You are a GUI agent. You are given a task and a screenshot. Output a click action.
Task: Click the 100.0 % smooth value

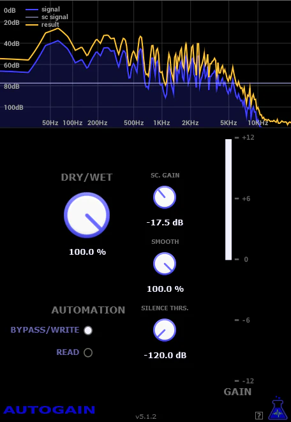(165, 289)
